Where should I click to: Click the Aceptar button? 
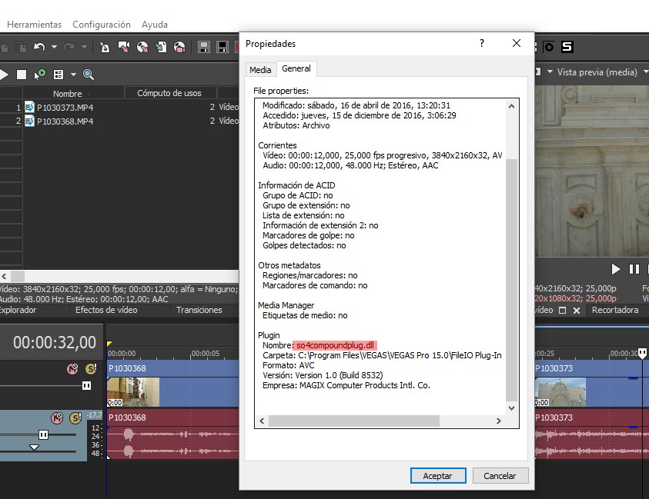pyautogui.click(x=437, y=476)
